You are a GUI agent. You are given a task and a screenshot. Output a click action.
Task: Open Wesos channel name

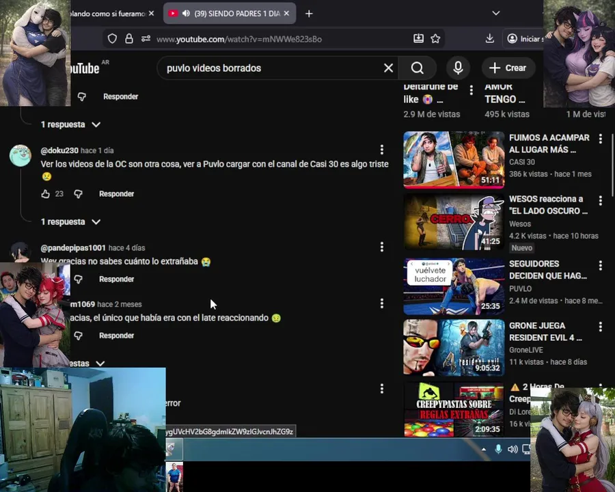pyautogui.click(x=520, y=223)
